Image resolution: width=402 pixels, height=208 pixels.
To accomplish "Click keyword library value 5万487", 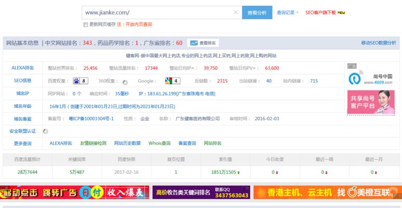I will tap(77, 172).
